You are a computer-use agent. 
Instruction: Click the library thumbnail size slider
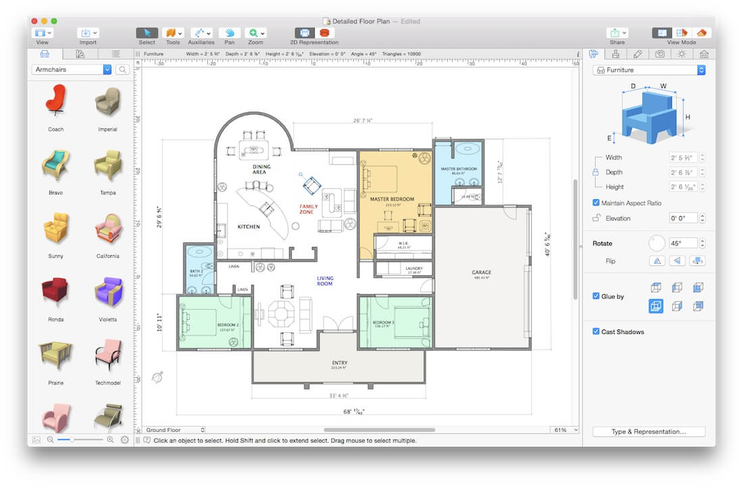click(x=80, y=439)
